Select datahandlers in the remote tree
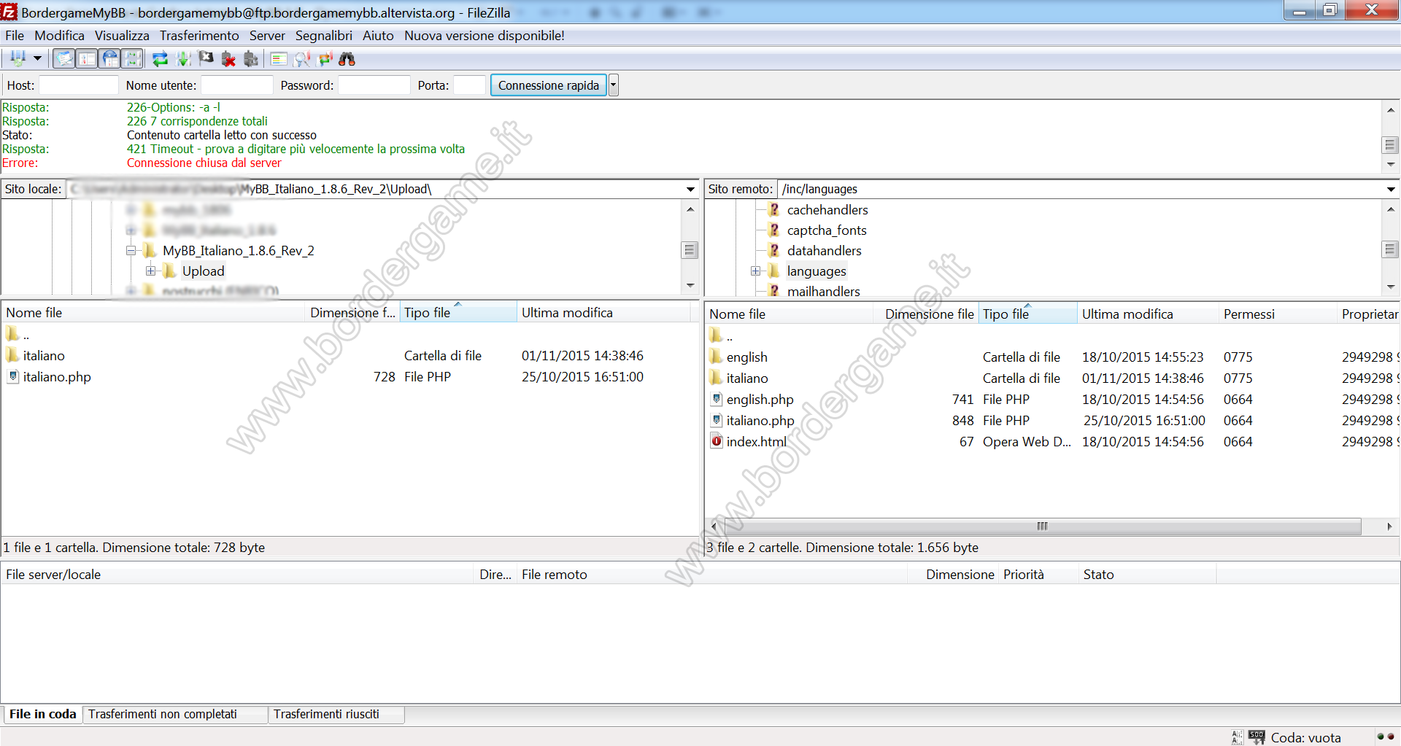 (x=825, y=251)
